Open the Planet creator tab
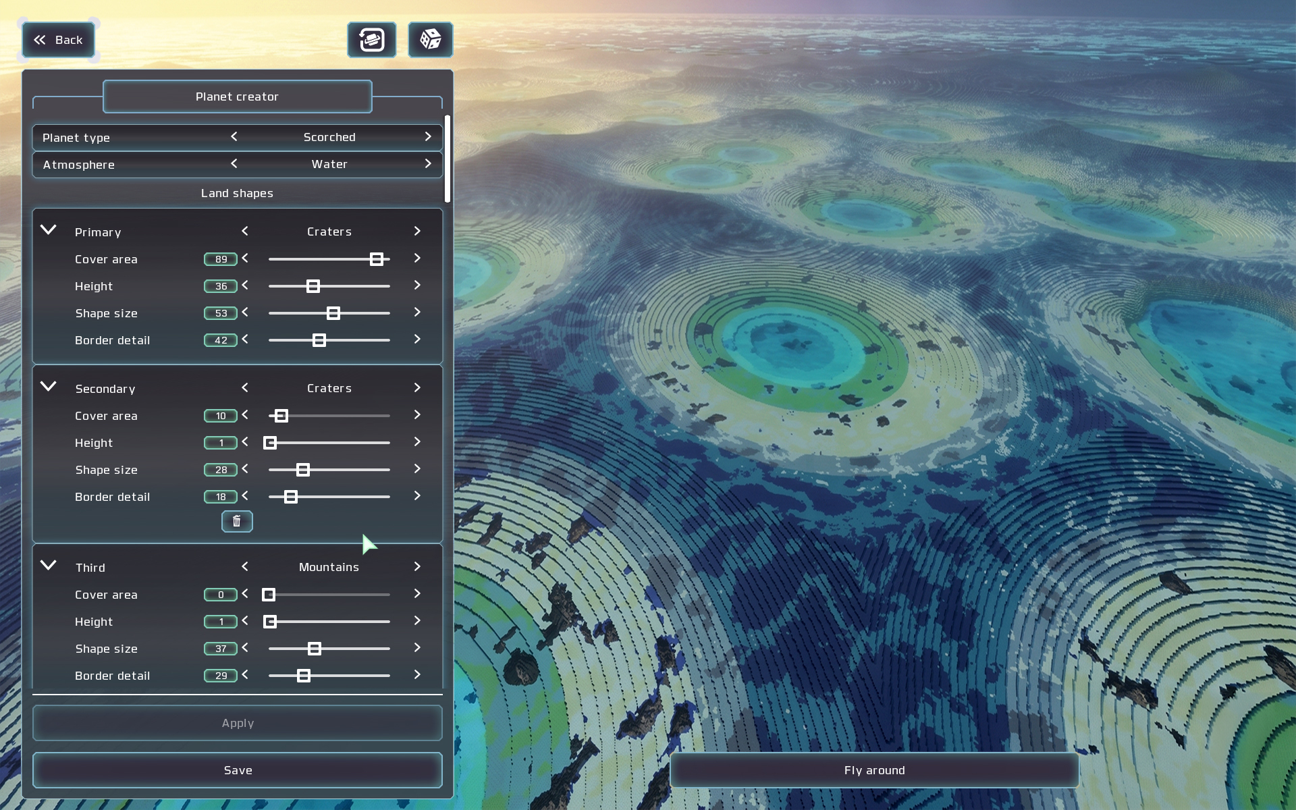This screenshot has height=810, width=1296. 237,97
